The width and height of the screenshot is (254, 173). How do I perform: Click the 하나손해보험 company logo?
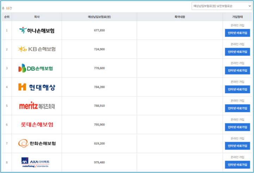pyautogui.click(x=37, y=30)
